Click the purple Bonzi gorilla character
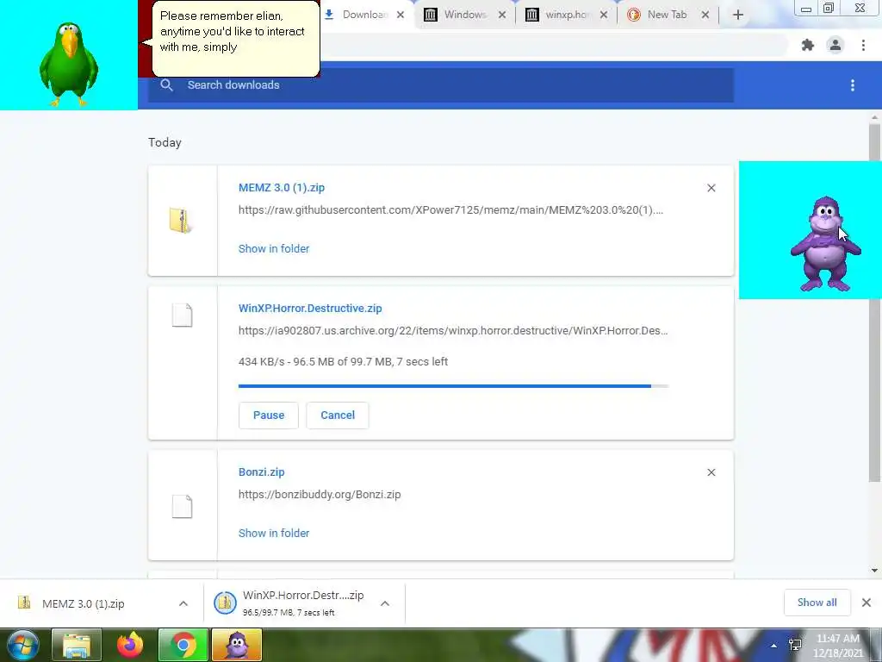 825,243
